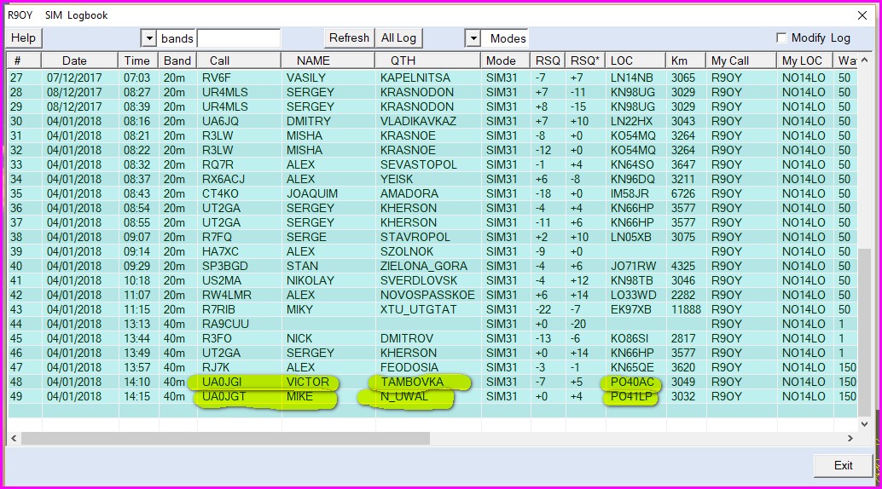The height and width of the screenshot is (489, 882).
Task: Click the Help button
Action: pyautogui.click(x=23, y=38)
